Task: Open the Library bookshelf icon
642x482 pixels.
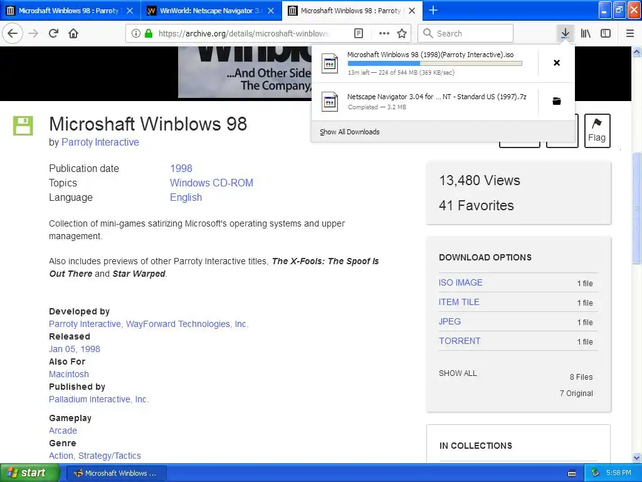Action: [586, 33]
